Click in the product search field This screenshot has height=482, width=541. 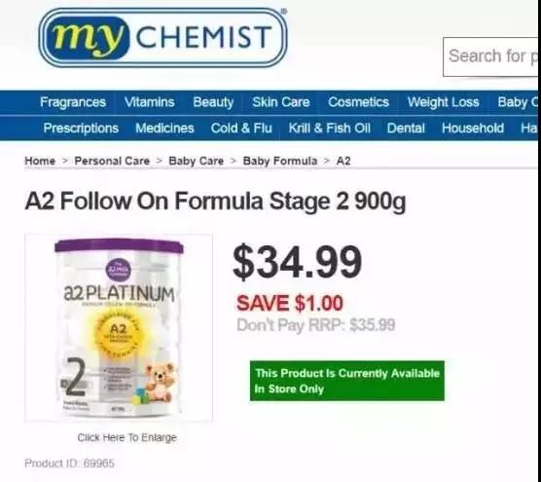[490, 56]
